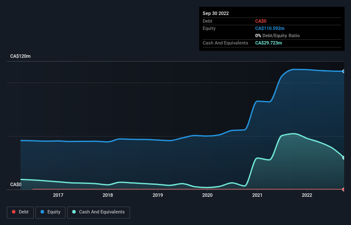Click the 2018 x-axis label
This screenshot has height=225, width=351.
click(108, 195)
